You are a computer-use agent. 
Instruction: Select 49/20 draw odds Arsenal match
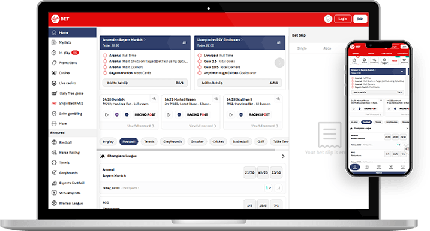(263, 172)
